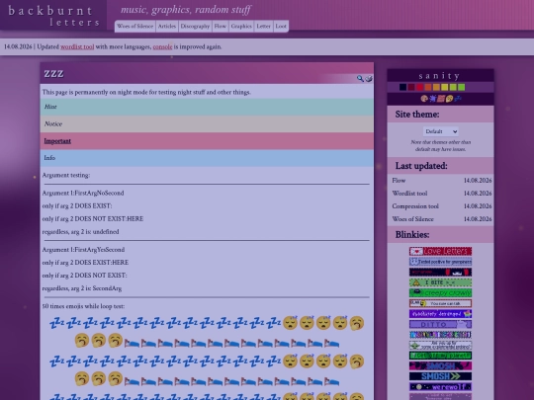Open the Flow tab
This screenshot has height=400, width=534.
[x=220, y=27]
